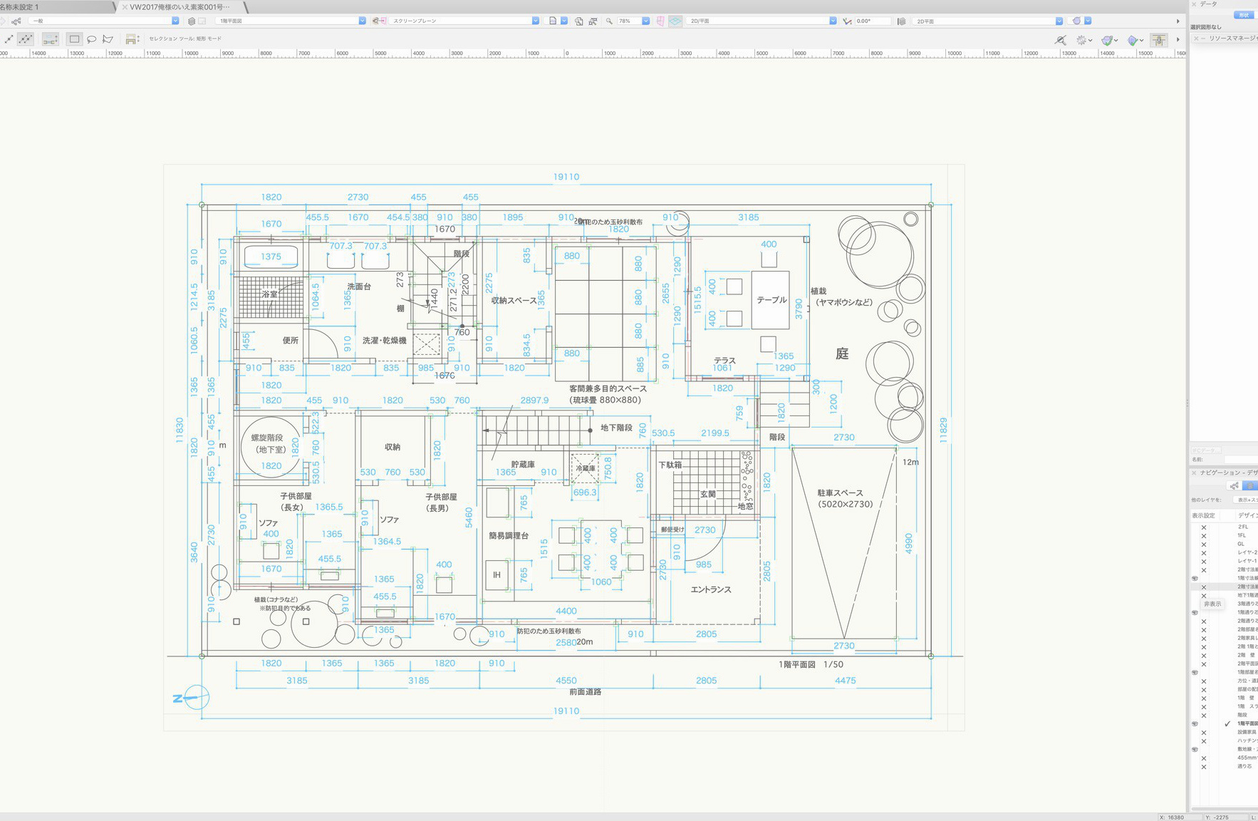
Task: Select the polygon selection mode
Action: click(x=108, y=39)
